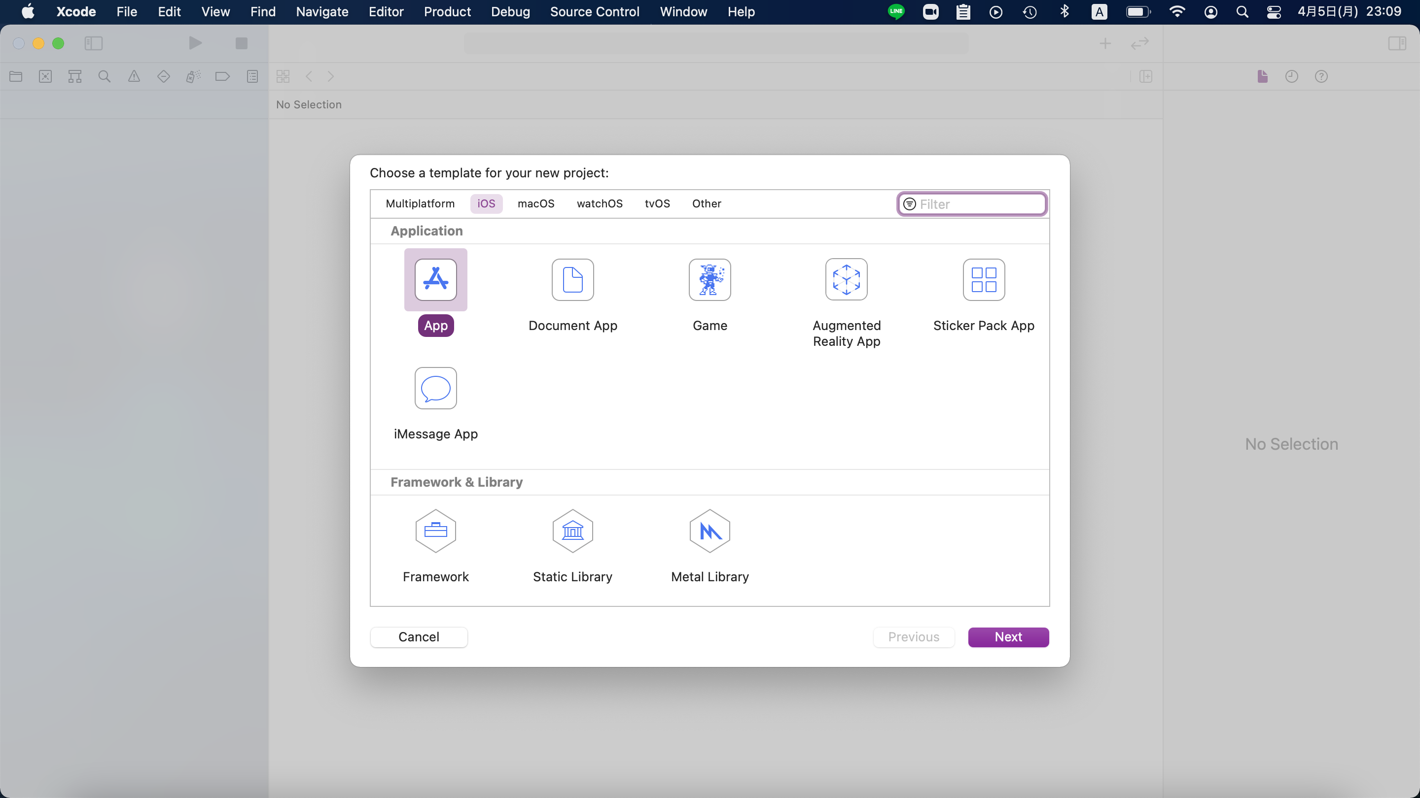Screen dimensions: 1420x798
Task: Select the iMessage App template
Action: (435, 388)
